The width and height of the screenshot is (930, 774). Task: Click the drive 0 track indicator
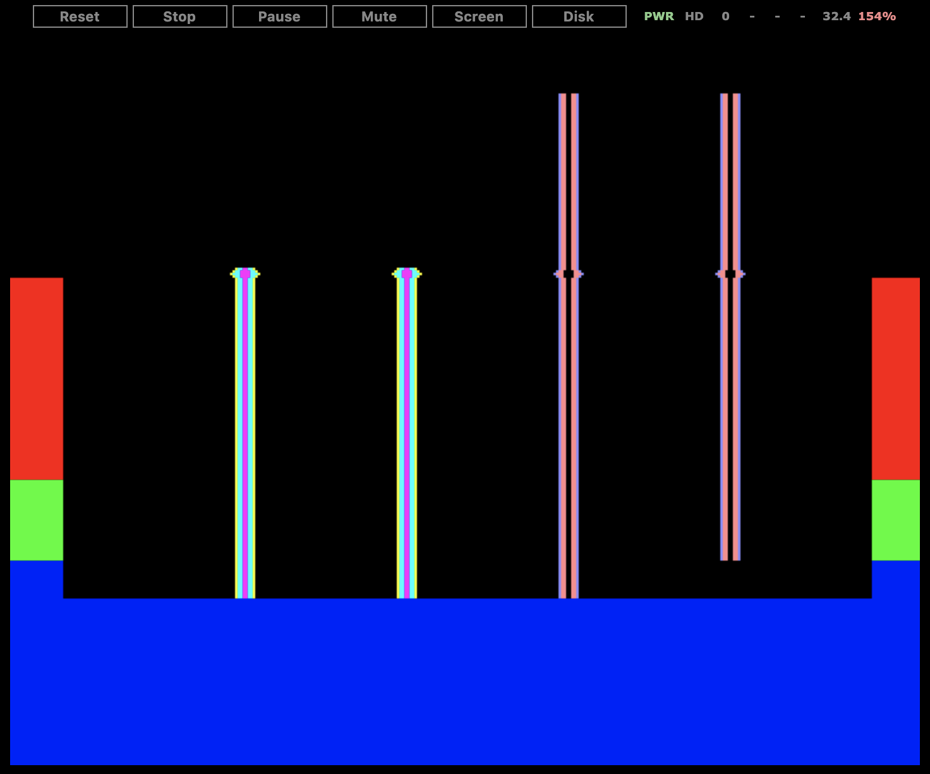[x=726, y=16]
